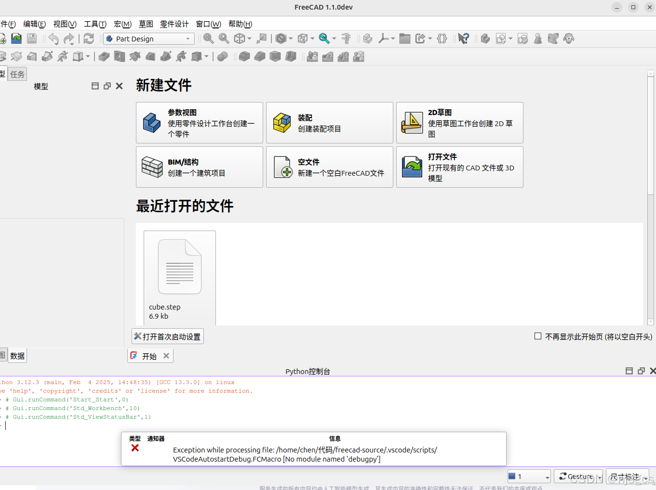Open recent file cube.step thumbnail
The width and height of the screenshot is (656, 490).
click(180, 277)
